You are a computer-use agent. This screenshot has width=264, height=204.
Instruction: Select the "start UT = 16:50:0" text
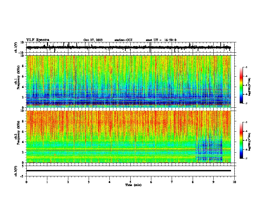pyautogui.click(x=161, y=40)
